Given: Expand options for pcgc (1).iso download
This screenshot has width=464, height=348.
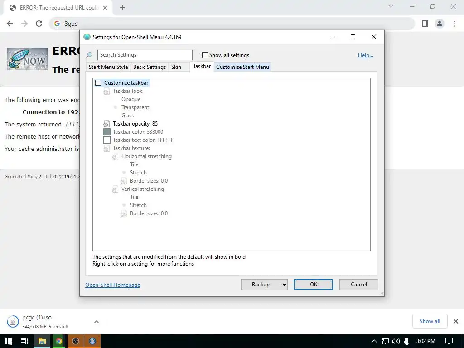Looking at the screenshot, I should pyautogui.click(x=97, y=322).
